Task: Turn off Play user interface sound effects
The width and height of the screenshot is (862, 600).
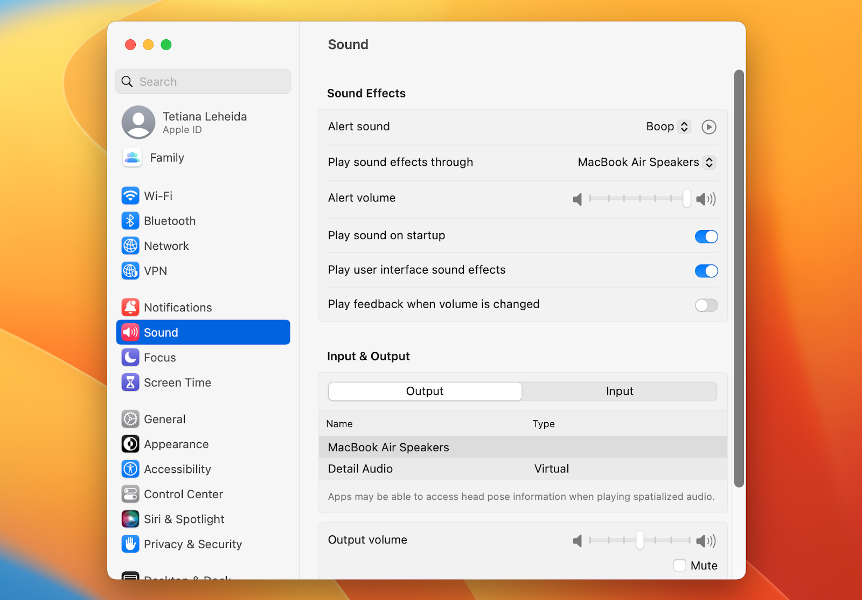Action: (706, 271)
